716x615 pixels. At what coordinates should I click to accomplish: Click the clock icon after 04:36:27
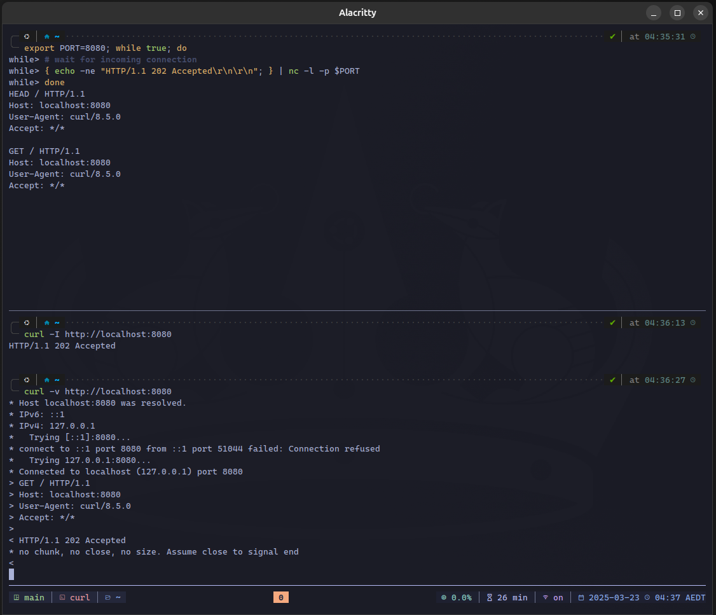point(692,380)
